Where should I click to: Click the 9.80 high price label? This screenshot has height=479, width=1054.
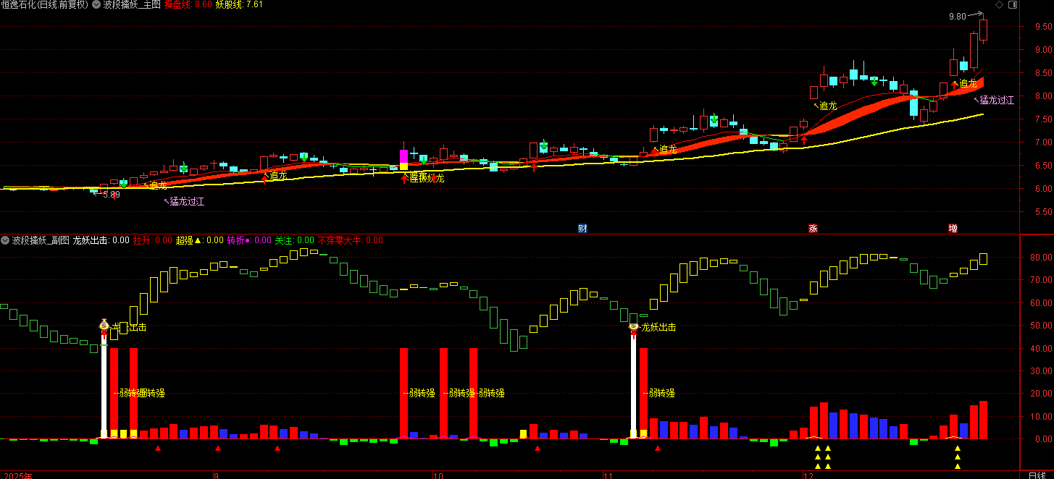click(x=958, y=17)
